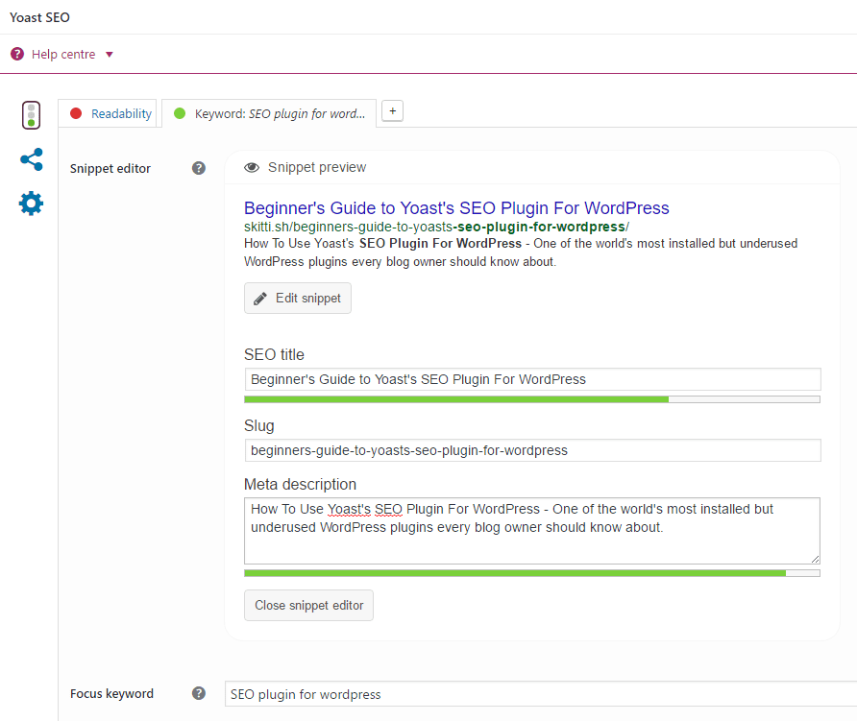Click into the Slug field

click(x=532, y=450)
